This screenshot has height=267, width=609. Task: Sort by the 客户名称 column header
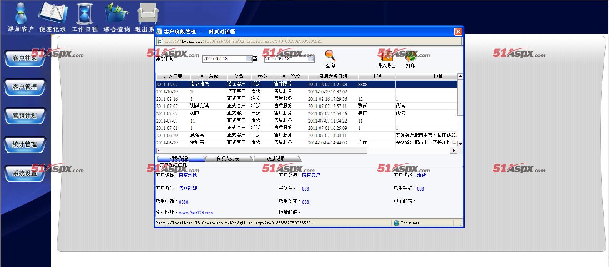coord(209,76)
